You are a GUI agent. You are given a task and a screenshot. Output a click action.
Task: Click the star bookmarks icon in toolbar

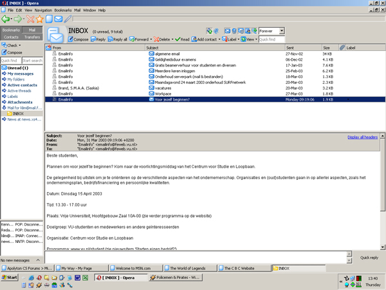[x=41, y=19]
